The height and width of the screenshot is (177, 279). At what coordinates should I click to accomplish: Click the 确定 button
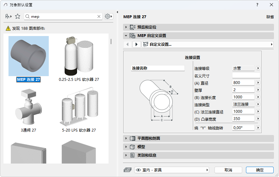pos(259,170)
